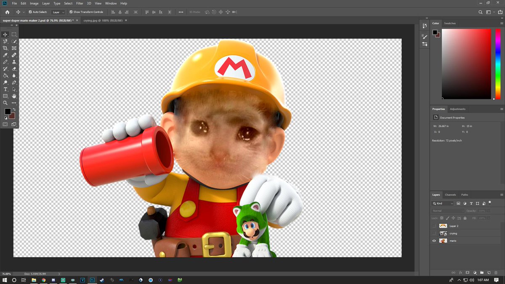Pick a color in the color field

coord(466,64)
